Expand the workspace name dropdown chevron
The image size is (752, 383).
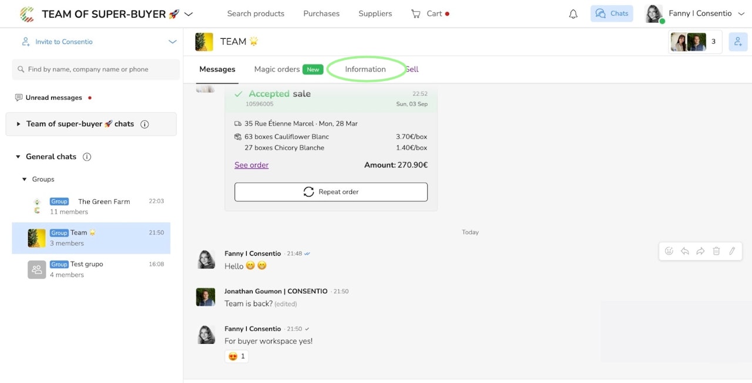pyautogui.click(x=189, y=13)
